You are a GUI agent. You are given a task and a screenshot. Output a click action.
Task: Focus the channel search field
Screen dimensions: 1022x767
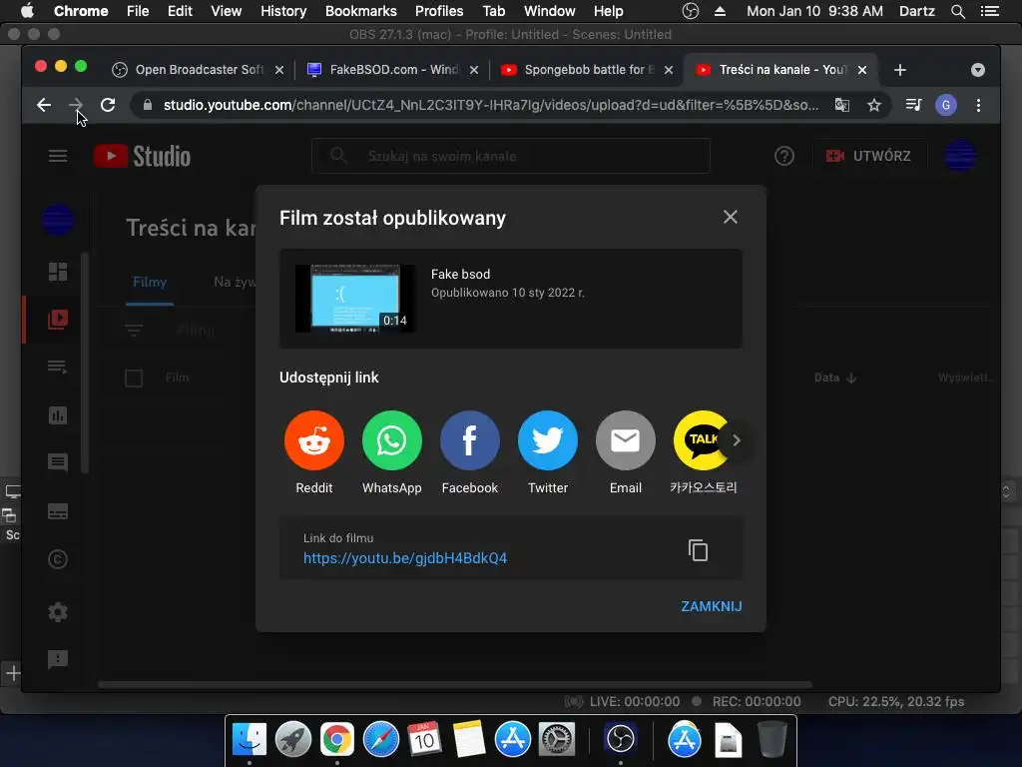click(511, 156)
